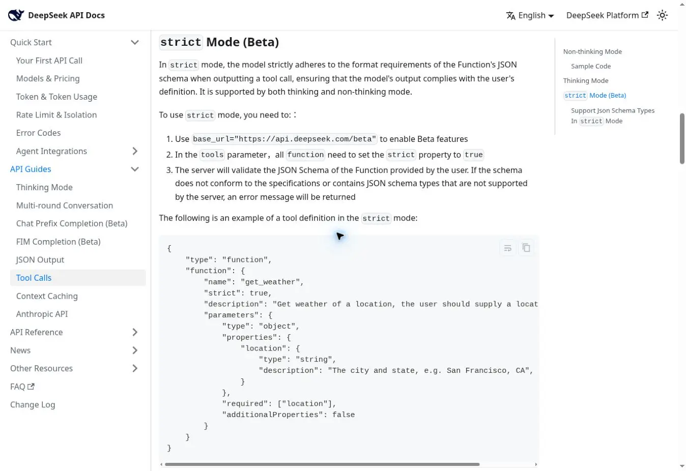The width and height of the screenshot is (686, 471).
Task: Click "additionalProperties": false code line
Action: pyautogui.click(x=289, y=415)
